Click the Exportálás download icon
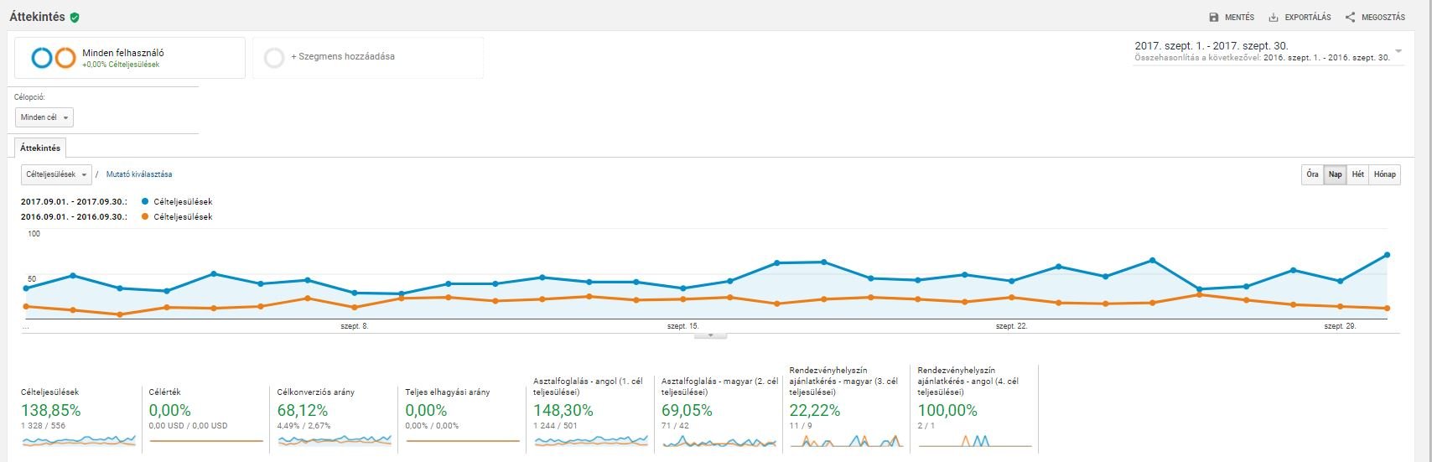1432x462 pixels. pyautogui.click(x=1274, y=17)
